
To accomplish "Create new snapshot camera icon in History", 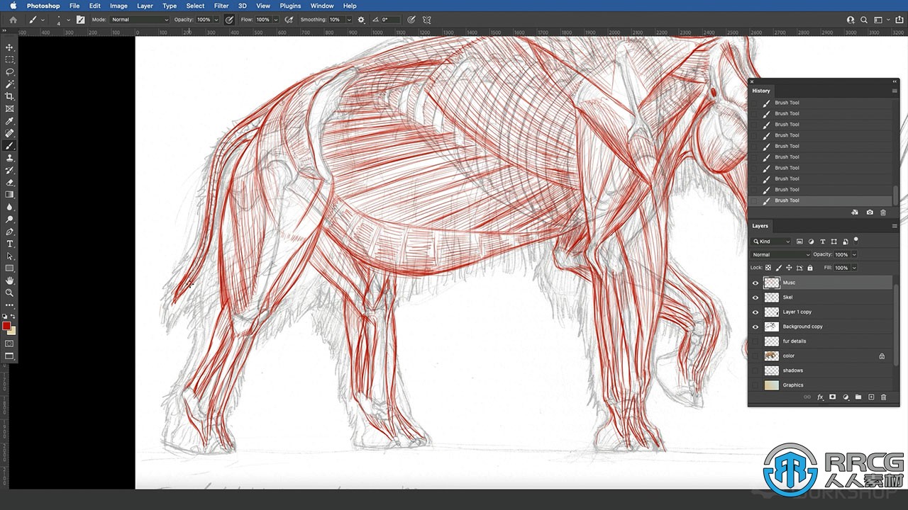I will 870,212.
